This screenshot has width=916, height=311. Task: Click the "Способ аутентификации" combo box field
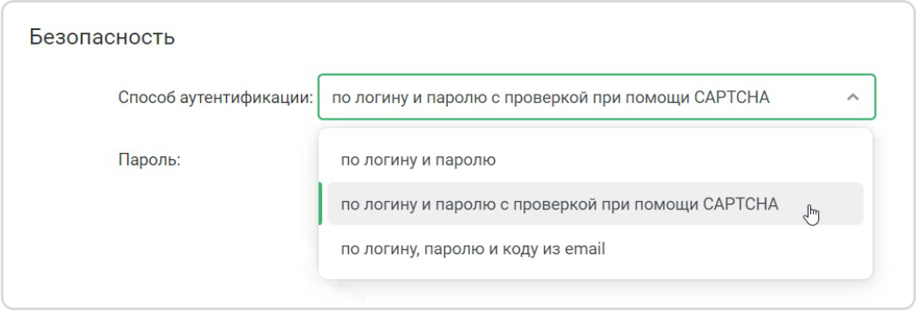click(596, 97)
